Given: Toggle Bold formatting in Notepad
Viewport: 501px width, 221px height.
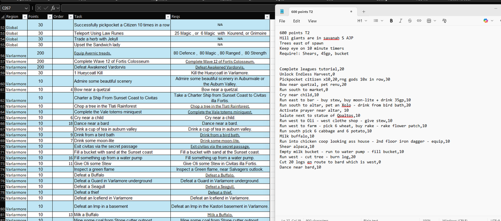Looking at the screenshot, I should click(x=391, y=21).
